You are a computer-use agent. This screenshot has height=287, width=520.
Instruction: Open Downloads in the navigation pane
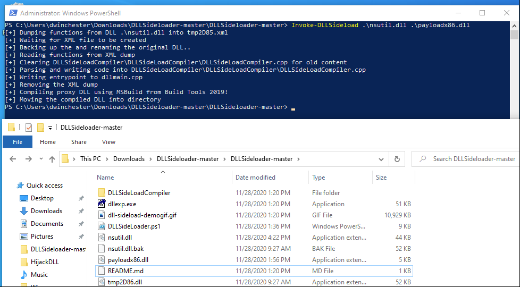point(46,211)
